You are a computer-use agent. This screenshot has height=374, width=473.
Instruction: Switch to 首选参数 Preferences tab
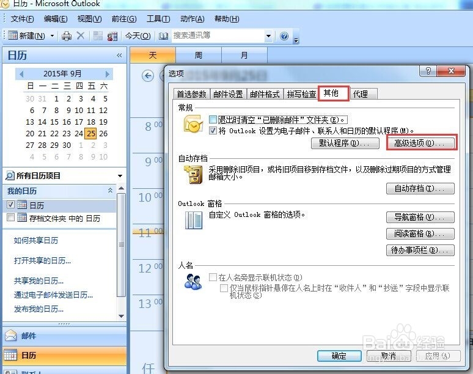point(191,94)
